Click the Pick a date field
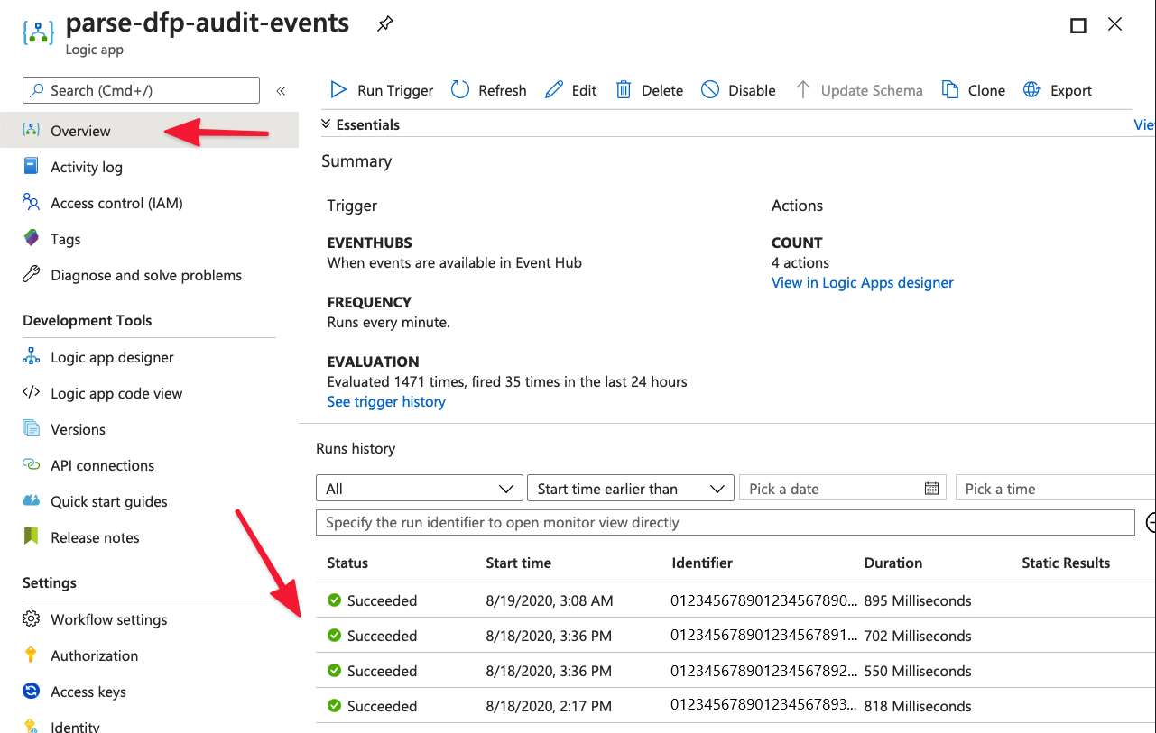Viewport: 1156px width, 733px height. click(x=842, y=488)
